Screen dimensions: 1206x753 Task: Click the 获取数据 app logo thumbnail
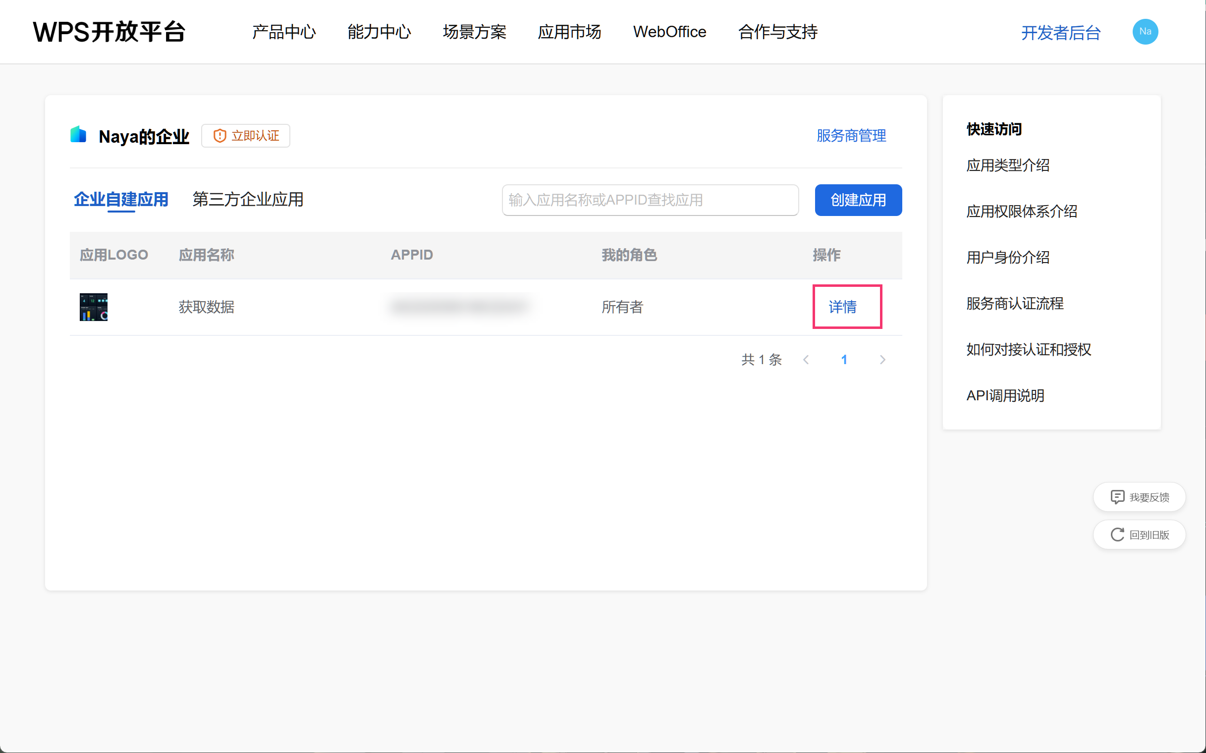coord(94,307)
